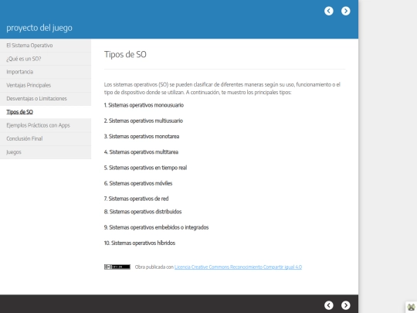417x313 pixels.
Task: Go to next page using top arrow
Action: tap(346, 11)
